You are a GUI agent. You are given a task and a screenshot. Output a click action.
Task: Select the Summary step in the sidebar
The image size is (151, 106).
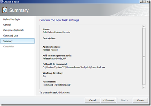pos(17,41)
